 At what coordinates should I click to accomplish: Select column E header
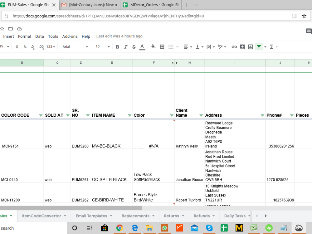tap(112, 63)
